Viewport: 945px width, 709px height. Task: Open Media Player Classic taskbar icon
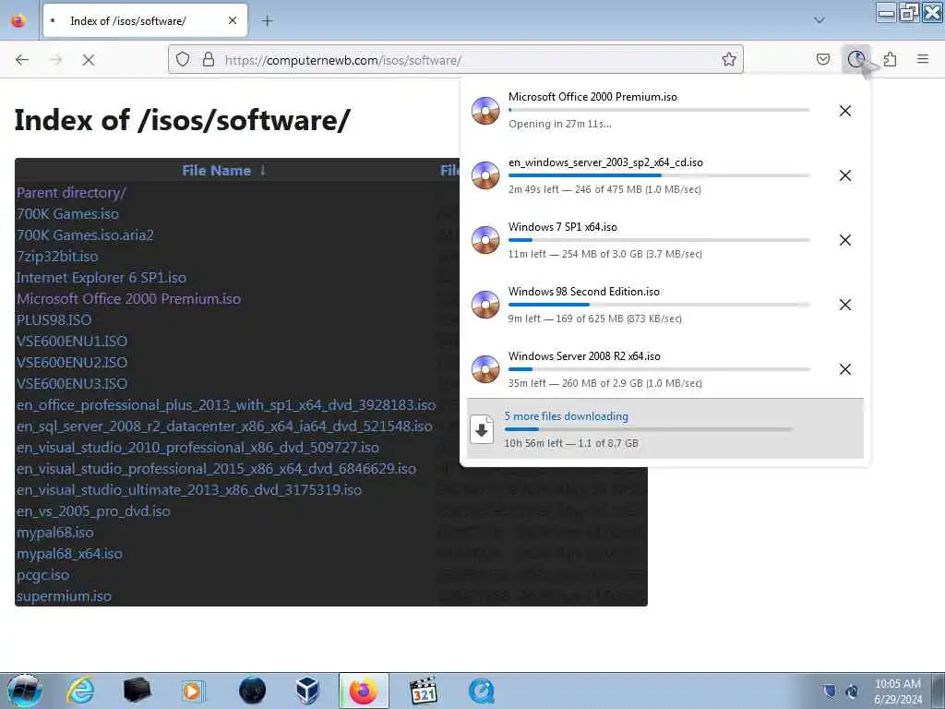(424, 691)
